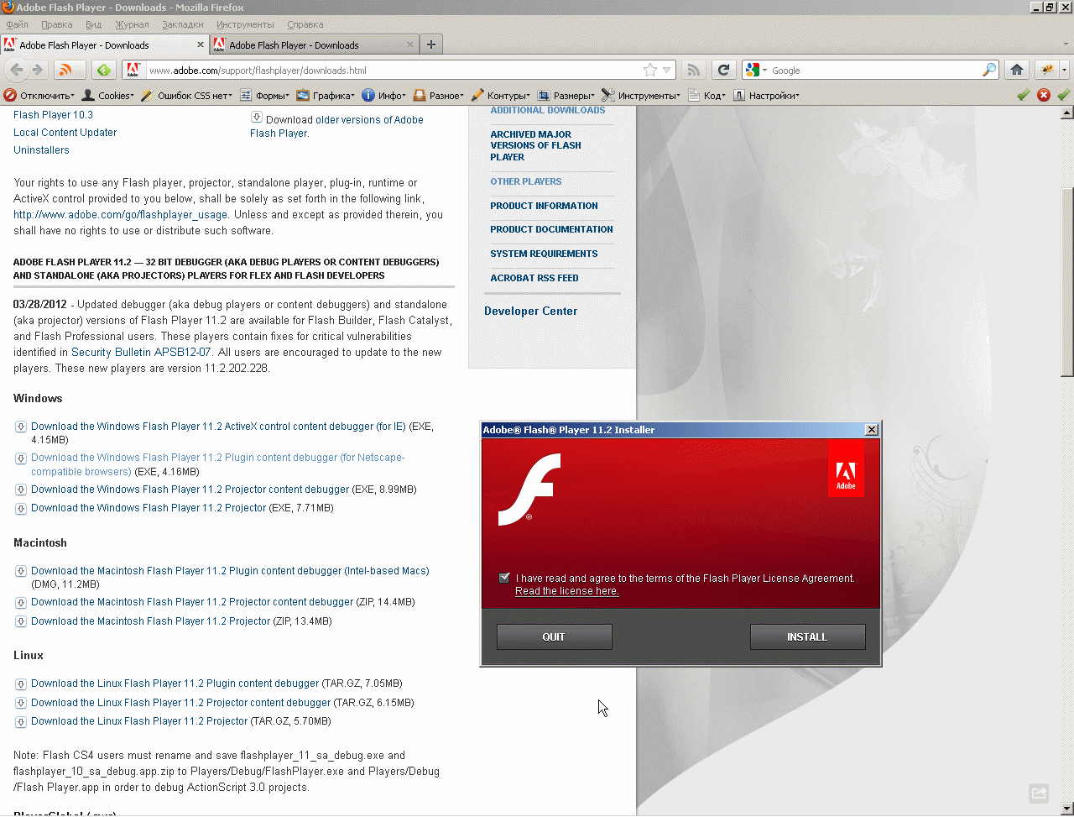Click the vertical scrollbar thumb
1074x817 pixels.
click(x=1066, y=283)
